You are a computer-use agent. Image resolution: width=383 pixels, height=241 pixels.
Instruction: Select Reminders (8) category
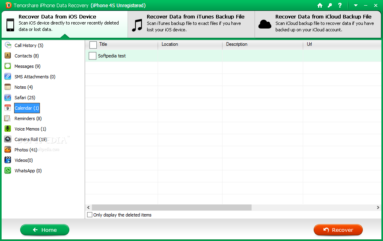coord(28,118)
